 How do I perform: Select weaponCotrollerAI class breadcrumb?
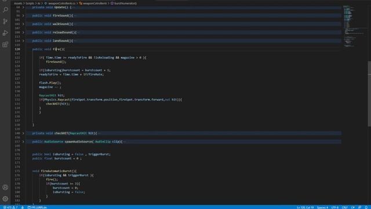pos(93,3)
